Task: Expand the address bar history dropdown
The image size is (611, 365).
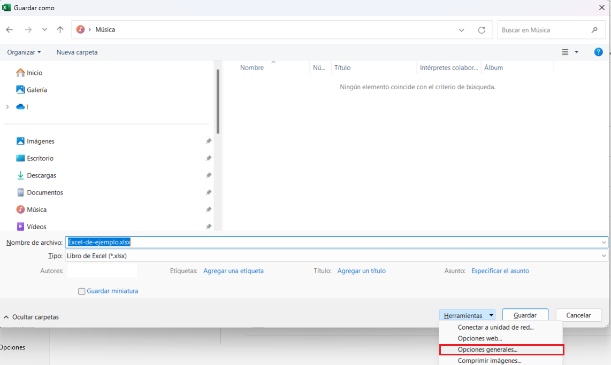Action: pyautogui.click(x=461, y=30)
